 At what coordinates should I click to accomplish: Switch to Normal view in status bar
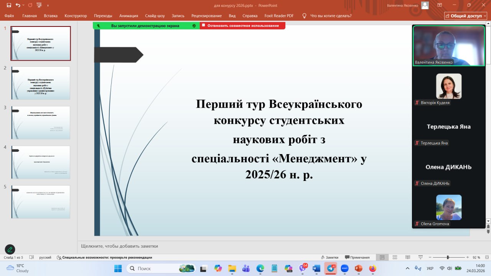click(382, 257)
